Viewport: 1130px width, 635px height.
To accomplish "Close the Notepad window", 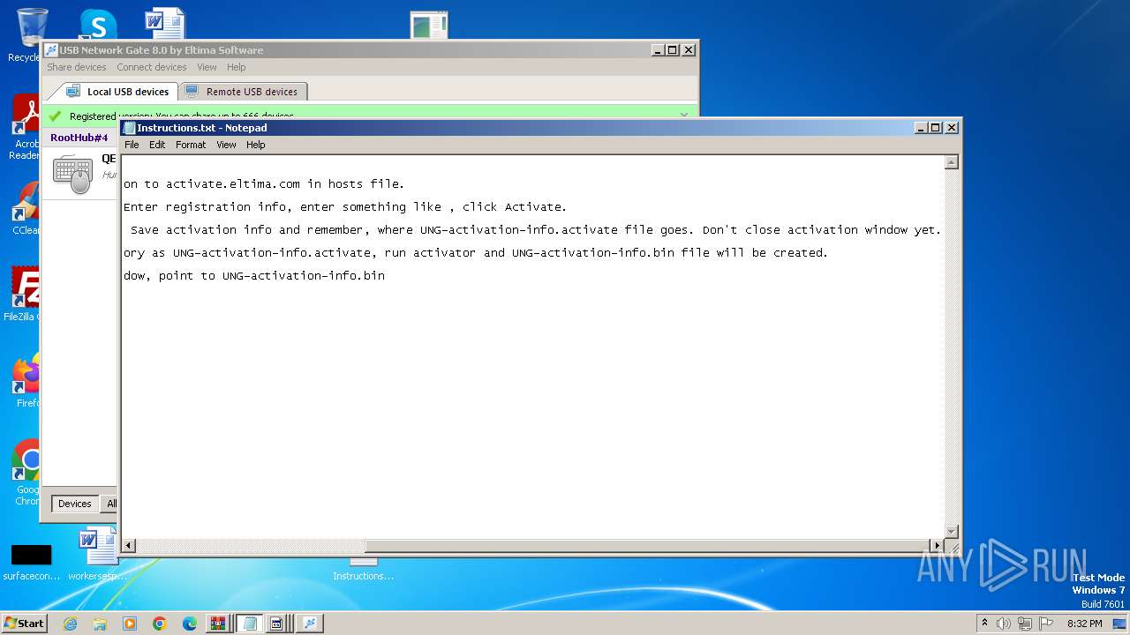I will (952, 127).
